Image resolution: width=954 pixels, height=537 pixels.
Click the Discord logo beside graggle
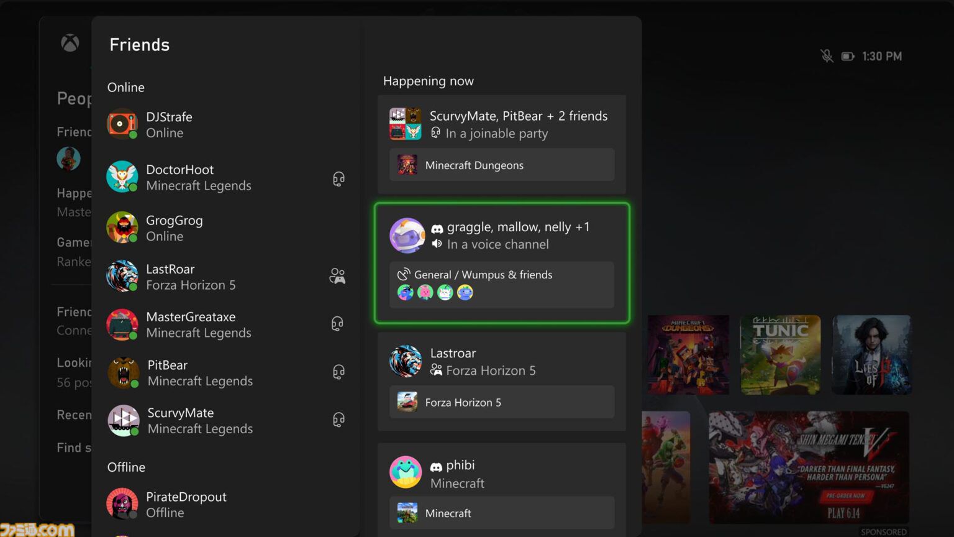(x=437, y=229)
